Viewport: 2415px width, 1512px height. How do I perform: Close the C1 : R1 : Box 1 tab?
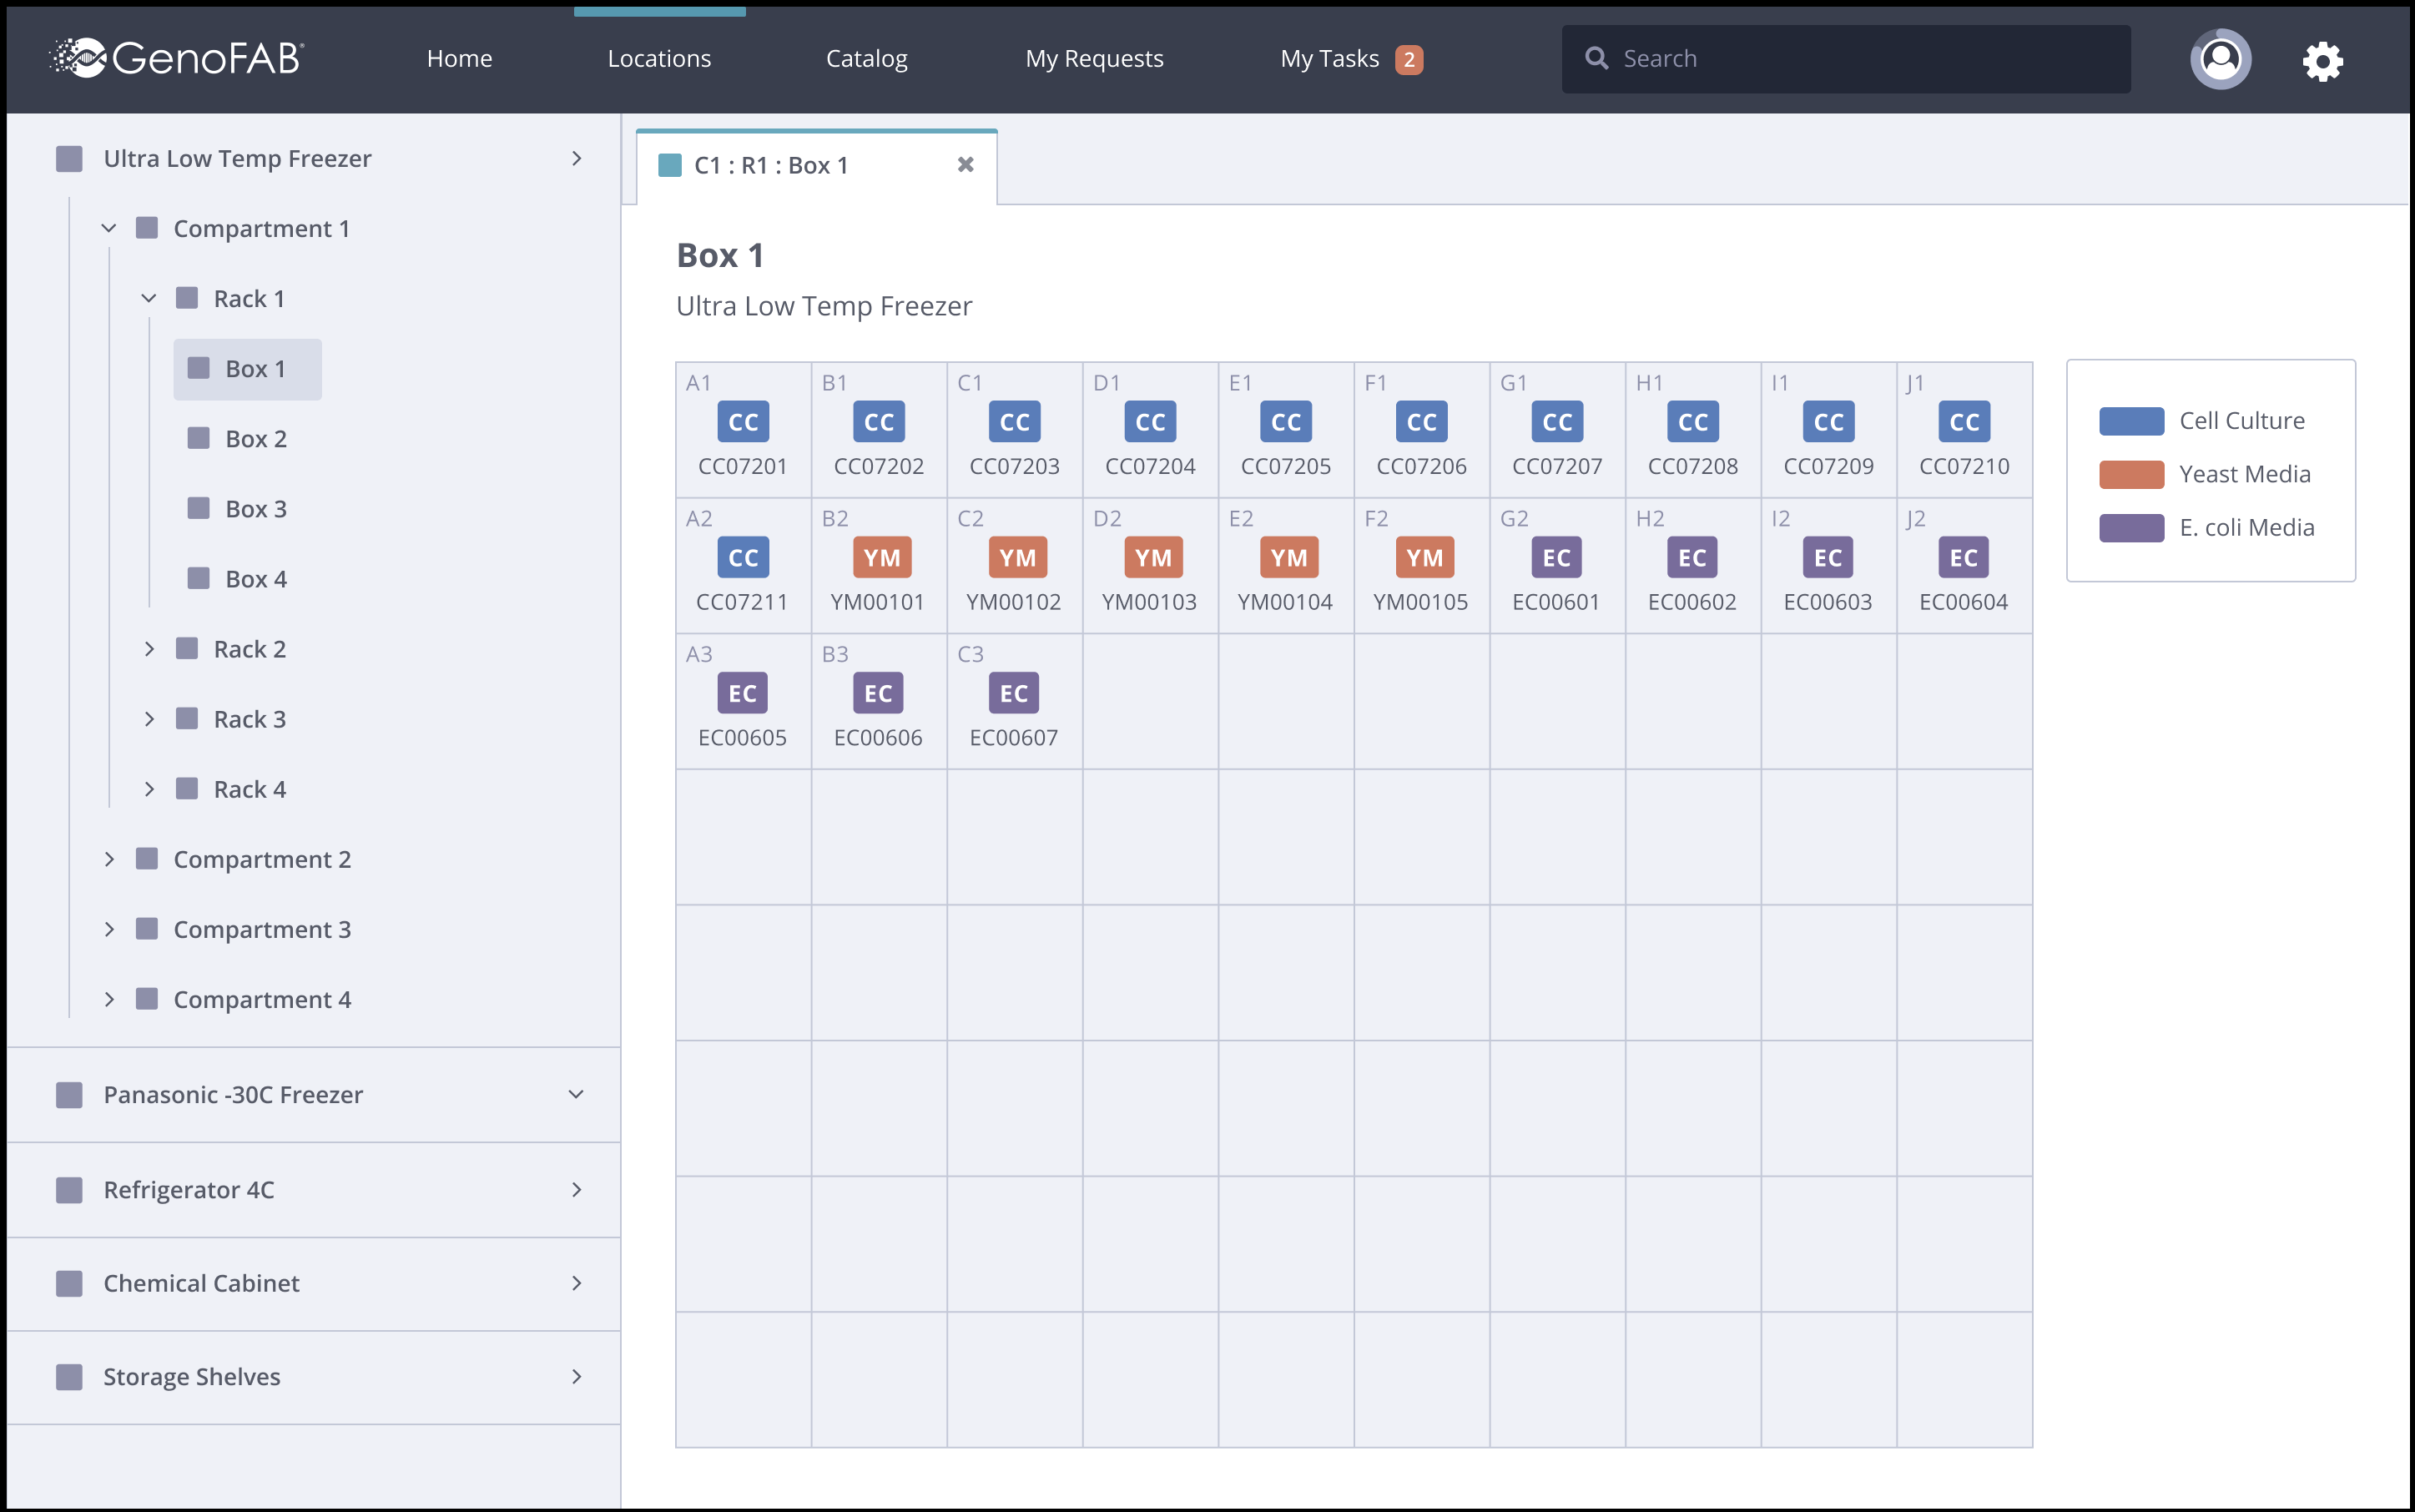pos(965,164)
